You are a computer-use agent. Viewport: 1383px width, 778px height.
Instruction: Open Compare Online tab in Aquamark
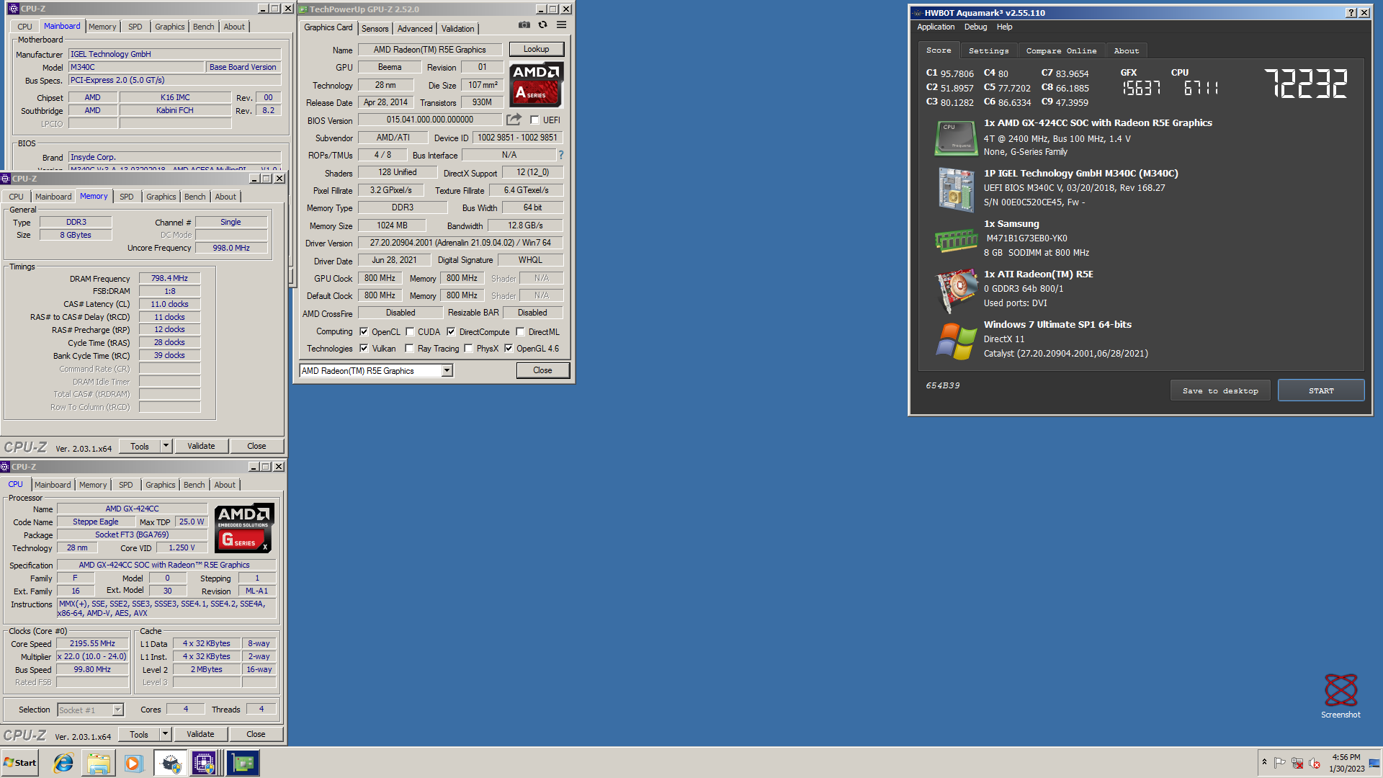tap(1061, 50)
